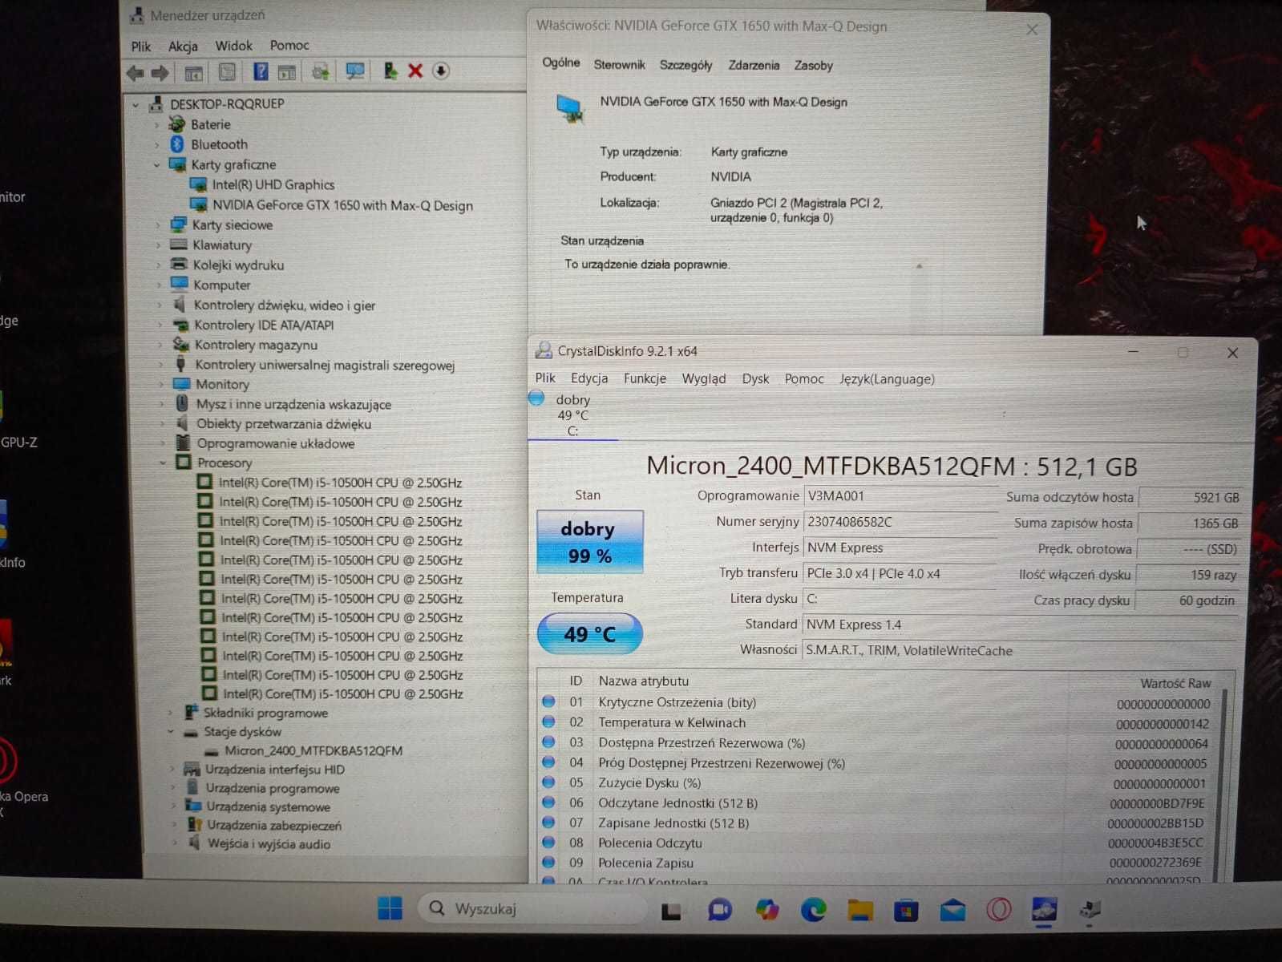Screen dimensions: 1282x962
Task: Open the Akcja menu in Device Manager
Action: click(x=183, y=46)
